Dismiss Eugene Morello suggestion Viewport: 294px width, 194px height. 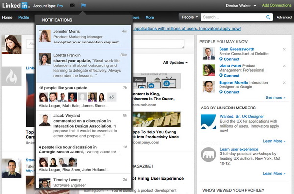pyautogui.click(x=284, y=83)
